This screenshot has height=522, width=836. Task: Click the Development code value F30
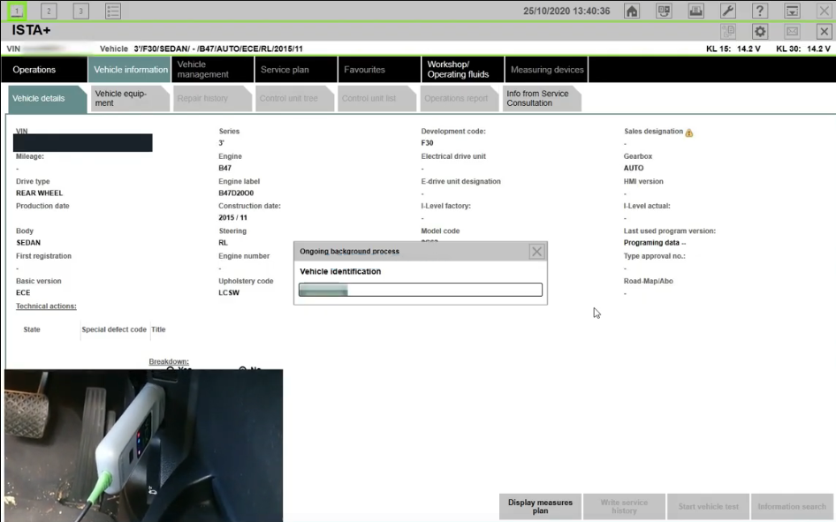[x=427, y=143]
